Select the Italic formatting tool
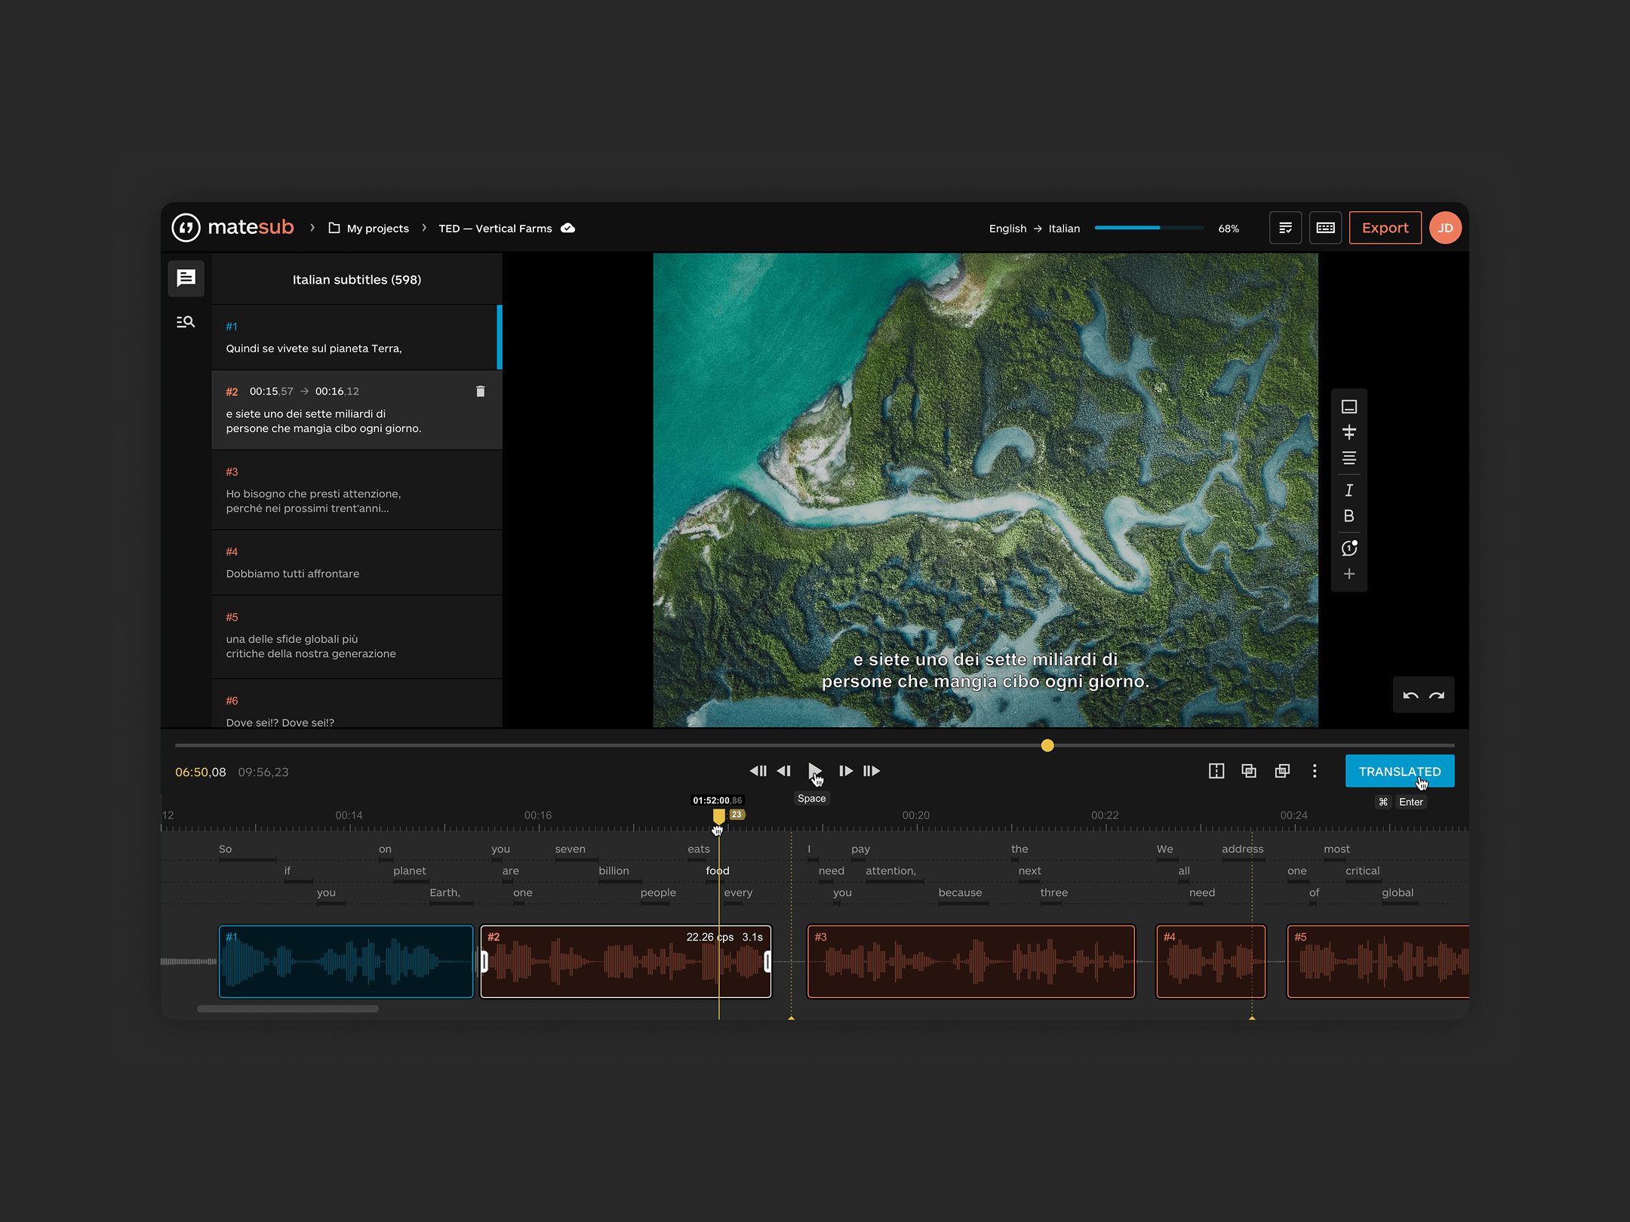1630x1222 pixels. coord(1349,490)
